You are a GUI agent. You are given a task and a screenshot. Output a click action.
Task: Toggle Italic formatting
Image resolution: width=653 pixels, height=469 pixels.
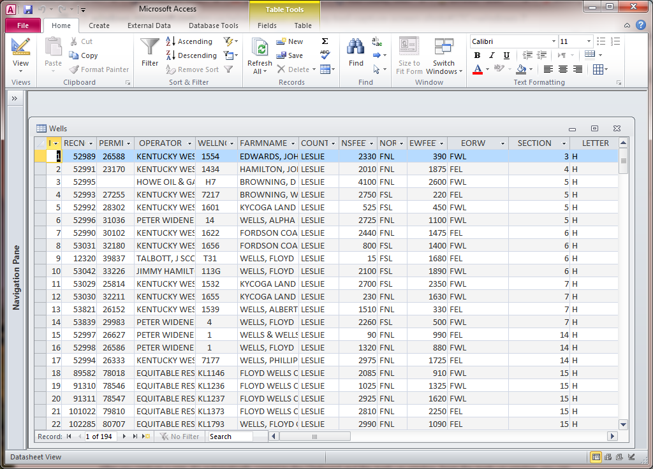point(492,55)
